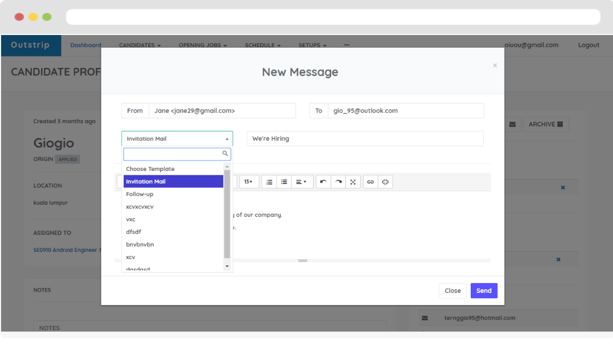Click the kuala lumpur location text
The height and width of the screenshot is (345, 613).
(x=50, y=203)
